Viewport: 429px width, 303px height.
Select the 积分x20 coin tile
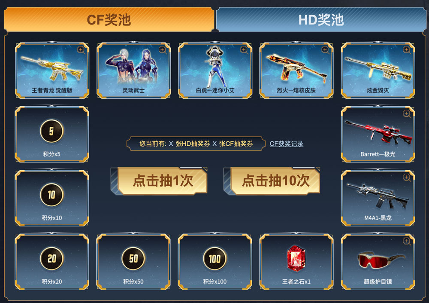click(52, 262)
